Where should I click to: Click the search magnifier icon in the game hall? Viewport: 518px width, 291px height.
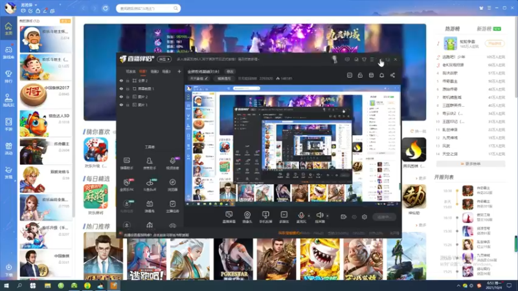click(x=175, y=8)
